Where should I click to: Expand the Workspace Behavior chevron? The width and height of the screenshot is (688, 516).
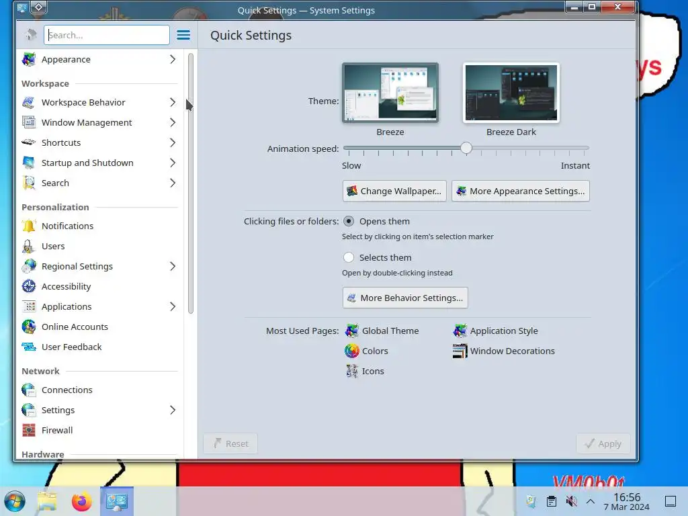(173, 102)
